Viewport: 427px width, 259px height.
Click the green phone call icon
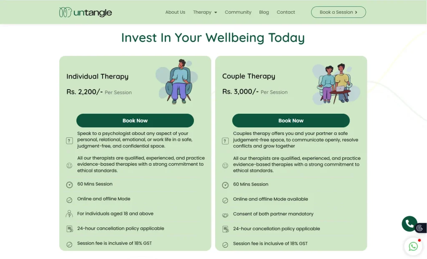(409, 224)
